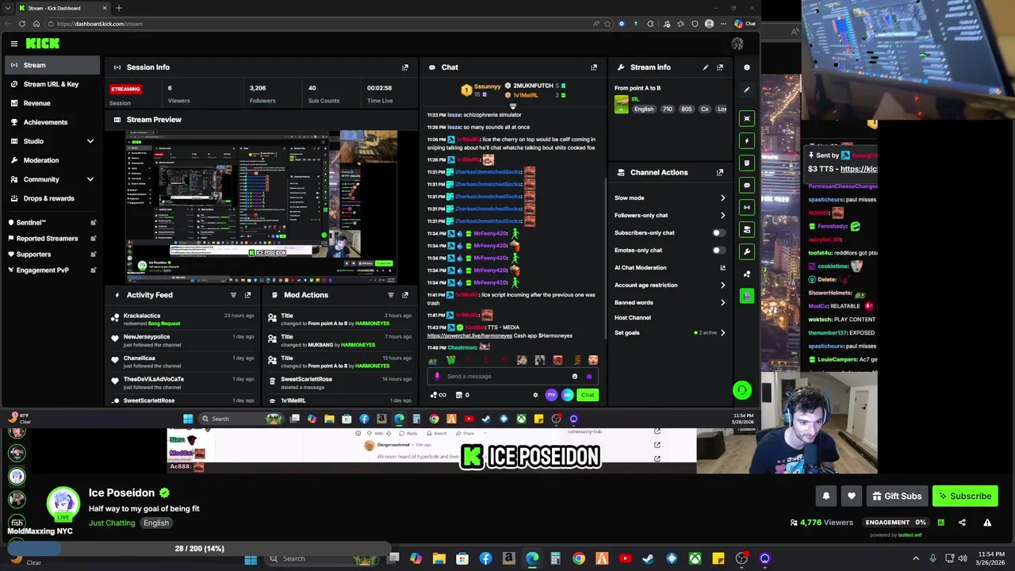Pop out the Activity Feed panel

[x=247, y=295]
